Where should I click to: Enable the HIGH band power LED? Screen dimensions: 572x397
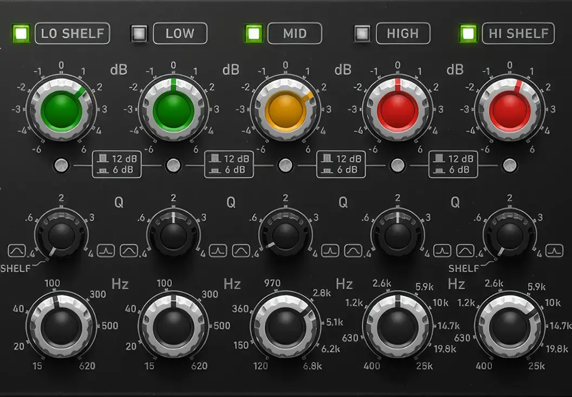362,34
